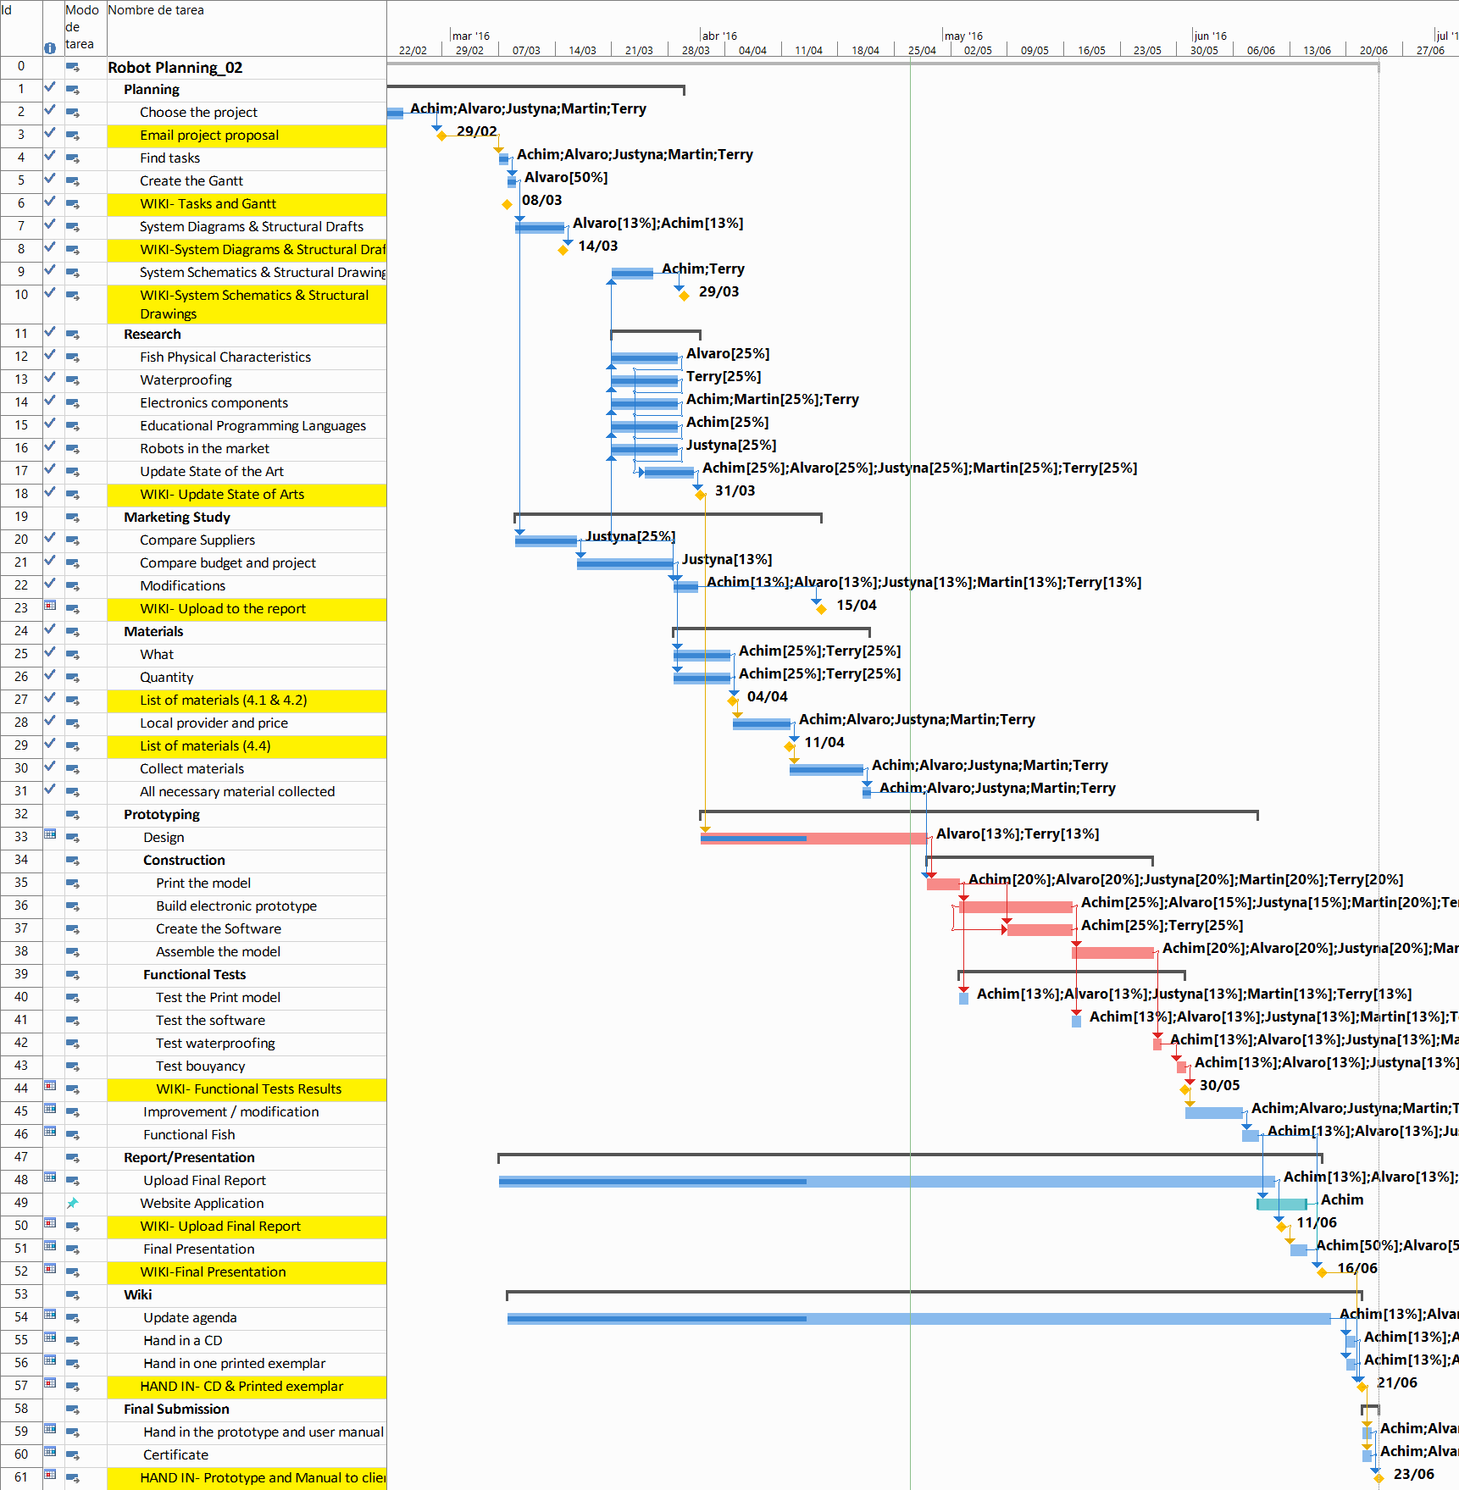This screenshot has width=1459, height=1490.
Task: Click the Modo de tarea column header
Action: tap(83, 27)
